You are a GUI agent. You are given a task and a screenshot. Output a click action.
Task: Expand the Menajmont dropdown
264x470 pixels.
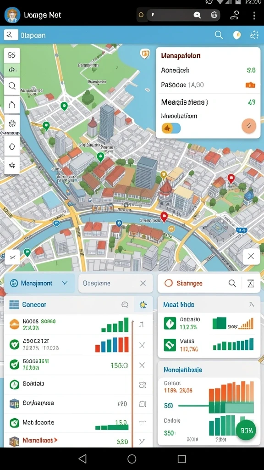(x=64, y=283)
